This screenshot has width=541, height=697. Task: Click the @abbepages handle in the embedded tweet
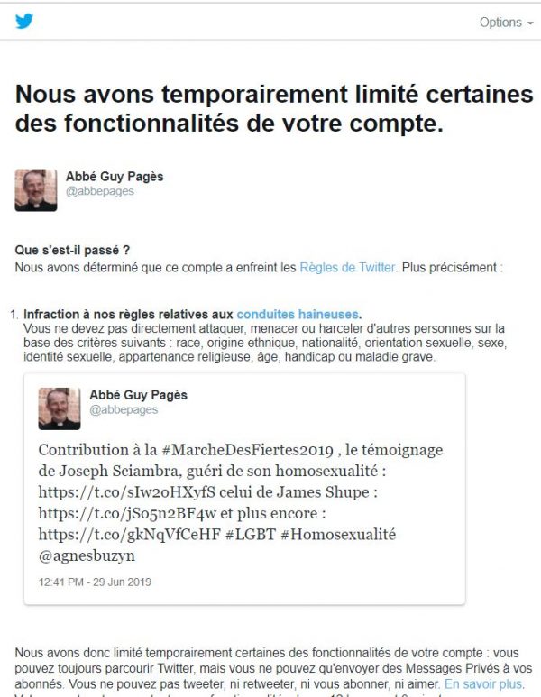tap(124, 409)
